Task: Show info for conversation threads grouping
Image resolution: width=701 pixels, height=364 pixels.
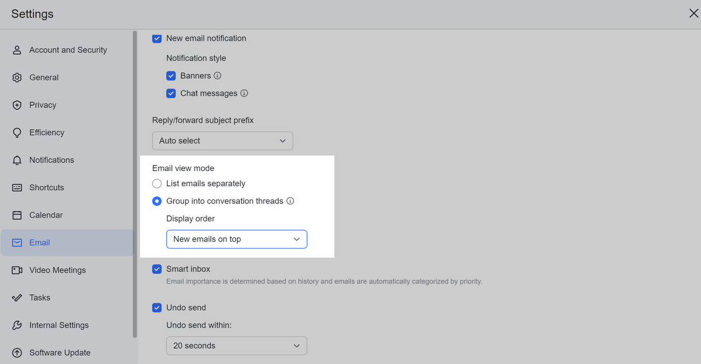Action: point(290,201)
